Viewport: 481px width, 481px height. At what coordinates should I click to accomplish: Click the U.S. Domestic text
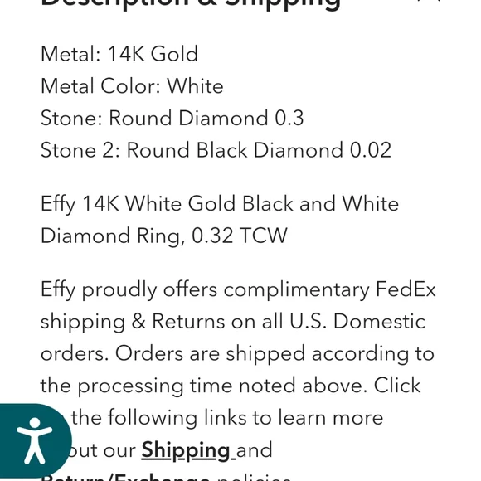357,322
